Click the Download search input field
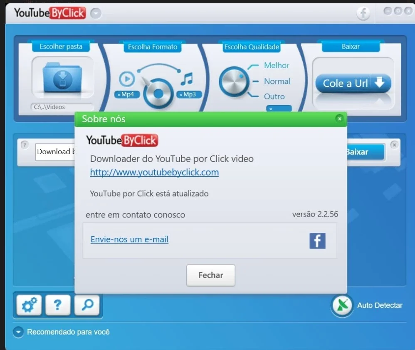Viewport: 415px width, 350px height. tap(55, 152)
